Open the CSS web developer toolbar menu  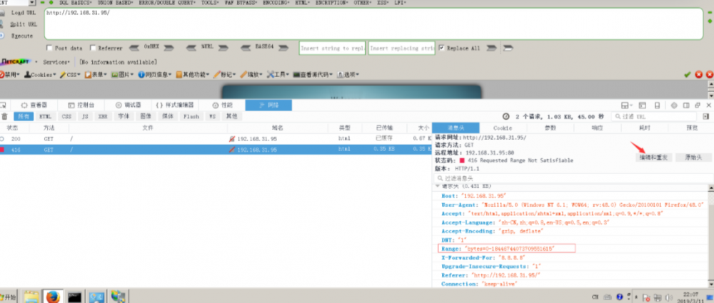click(71, 75)
